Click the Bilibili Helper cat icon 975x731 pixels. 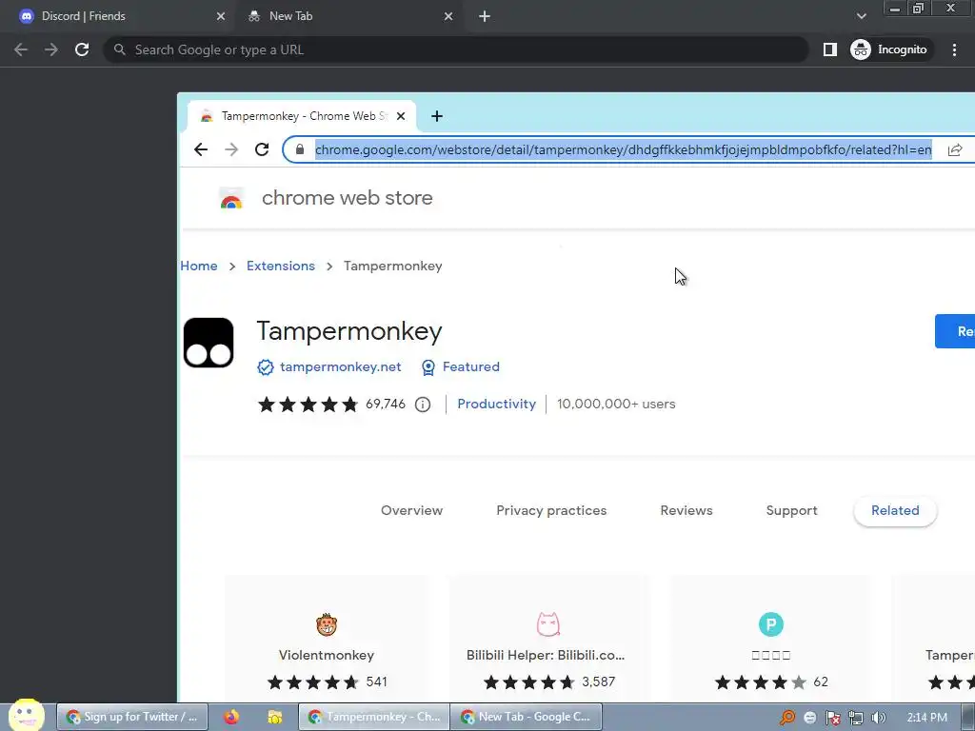[547, 624]
